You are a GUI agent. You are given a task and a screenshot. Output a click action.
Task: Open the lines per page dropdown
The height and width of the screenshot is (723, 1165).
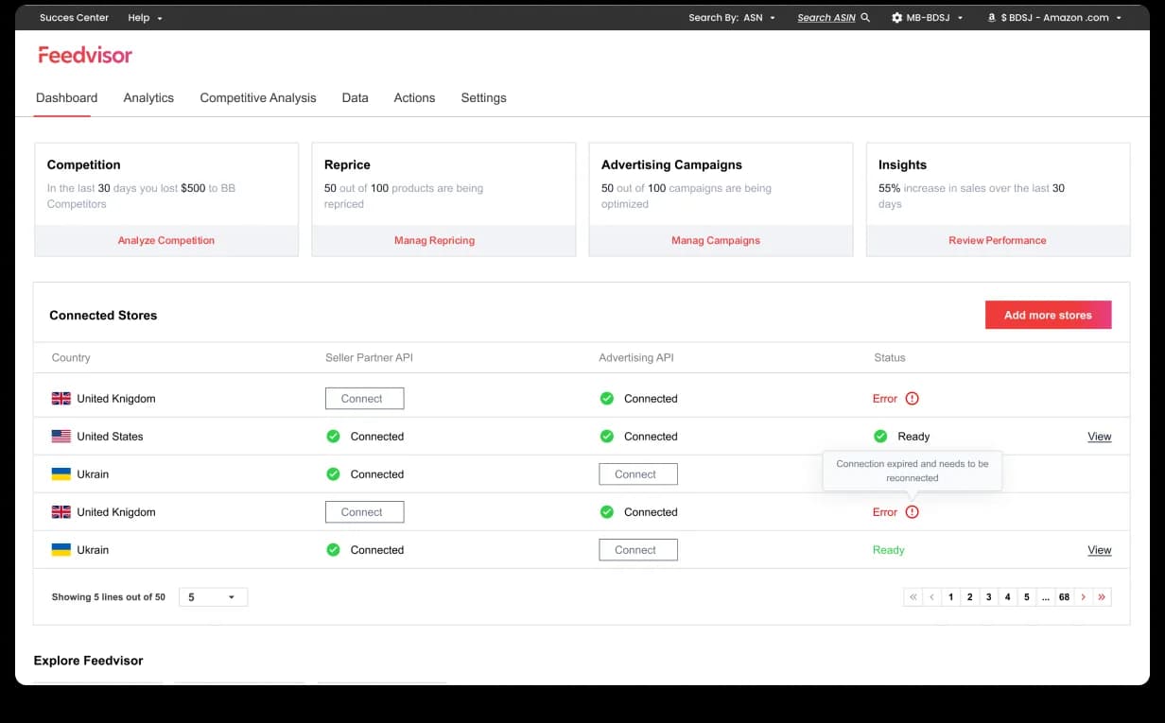pos(213,597)
